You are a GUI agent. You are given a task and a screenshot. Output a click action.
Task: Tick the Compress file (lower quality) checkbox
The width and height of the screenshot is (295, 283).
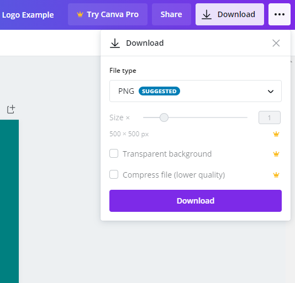click(x=114, y=174)
